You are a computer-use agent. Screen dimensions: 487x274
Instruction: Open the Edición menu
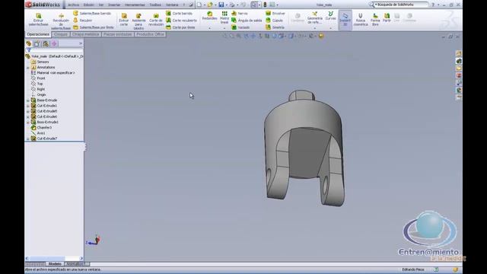[x=89, y=5]
